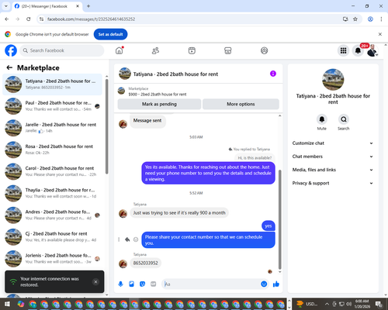Mute this chat with the bell icon
Screen dimensions: 388x310
click(322, 119)
